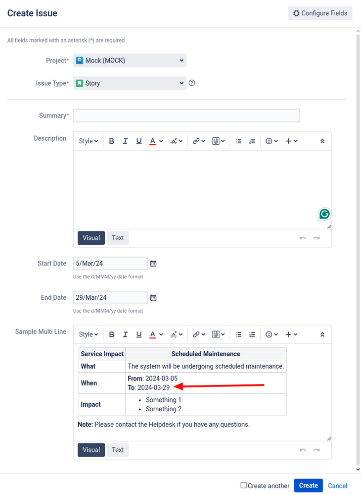
Task: Click Underline in Description toolbar
Action: (x=139, y=141)
